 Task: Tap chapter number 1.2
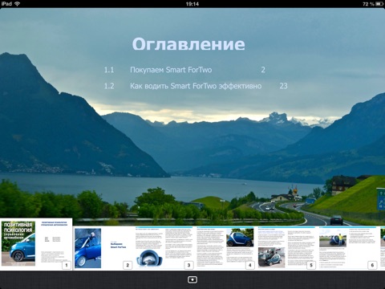click(109, 86)
